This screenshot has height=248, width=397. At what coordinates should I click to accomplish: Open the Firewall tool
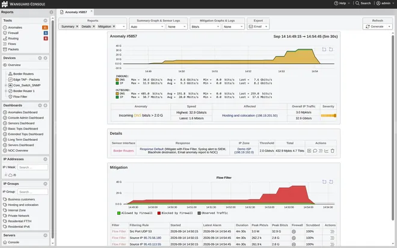coord(13,33)
